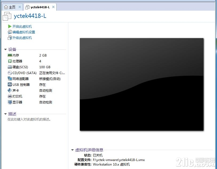
Task: Click the green play icon to power on VM
Action: 10,26
